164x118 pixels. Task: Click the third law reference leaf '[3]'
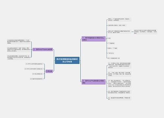pos(37,74)
